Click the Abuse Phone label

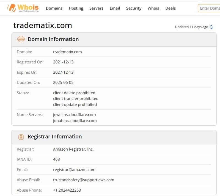[x=29, y=190]
